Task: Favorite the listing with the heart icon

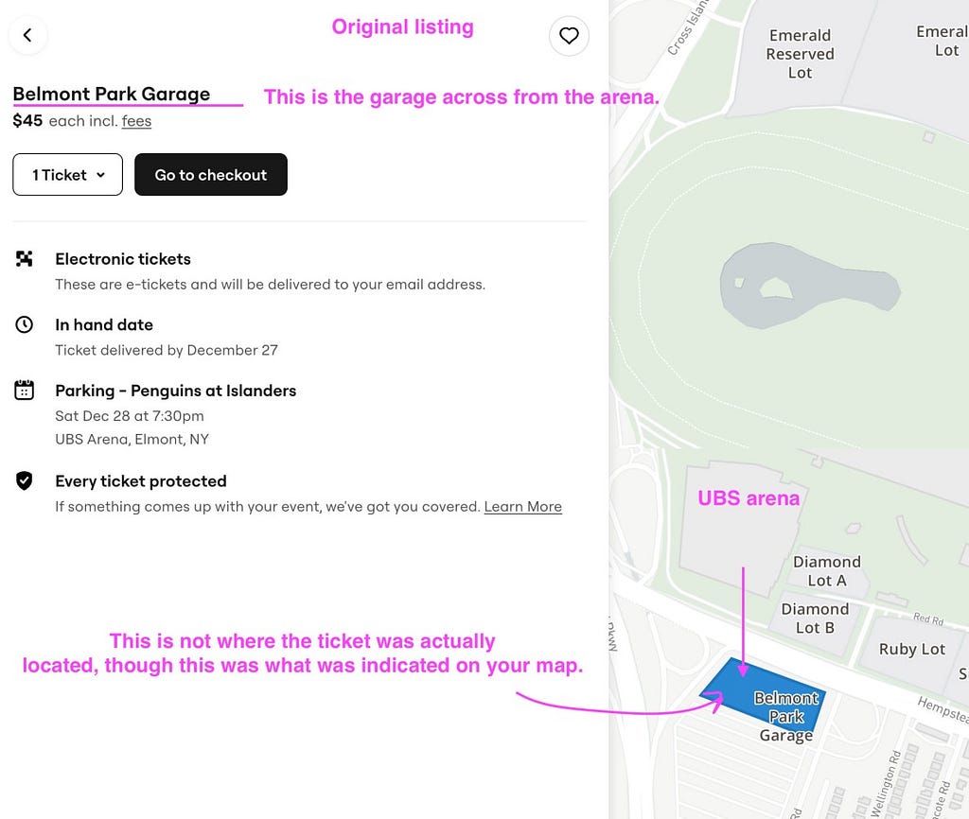Action: 569,36
